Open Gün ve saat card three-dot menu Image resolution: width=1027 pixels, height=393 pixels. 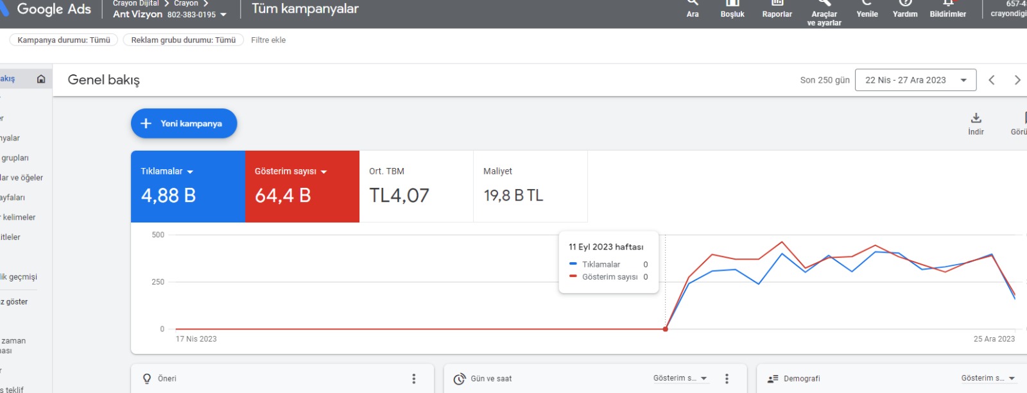[727, 379]
